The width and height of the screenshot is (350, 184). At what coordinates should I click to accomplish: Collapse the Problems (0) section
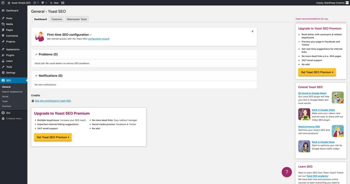tap(144, 54)
